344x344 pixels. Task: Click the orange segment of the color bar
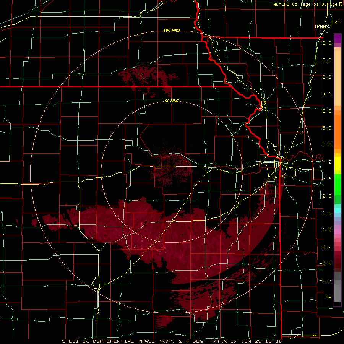[x=338, y=131]
